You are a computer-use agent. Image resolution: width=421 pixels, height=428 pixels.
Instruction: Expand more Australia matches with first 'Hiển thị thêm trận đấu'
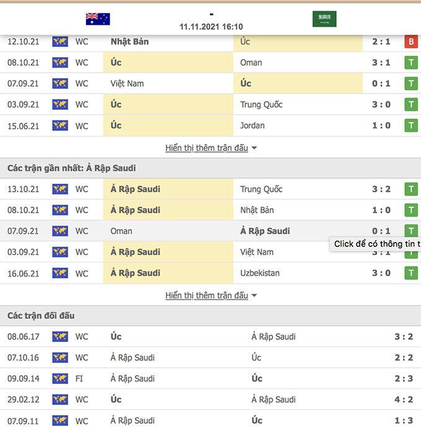click(x=206, y=148)
